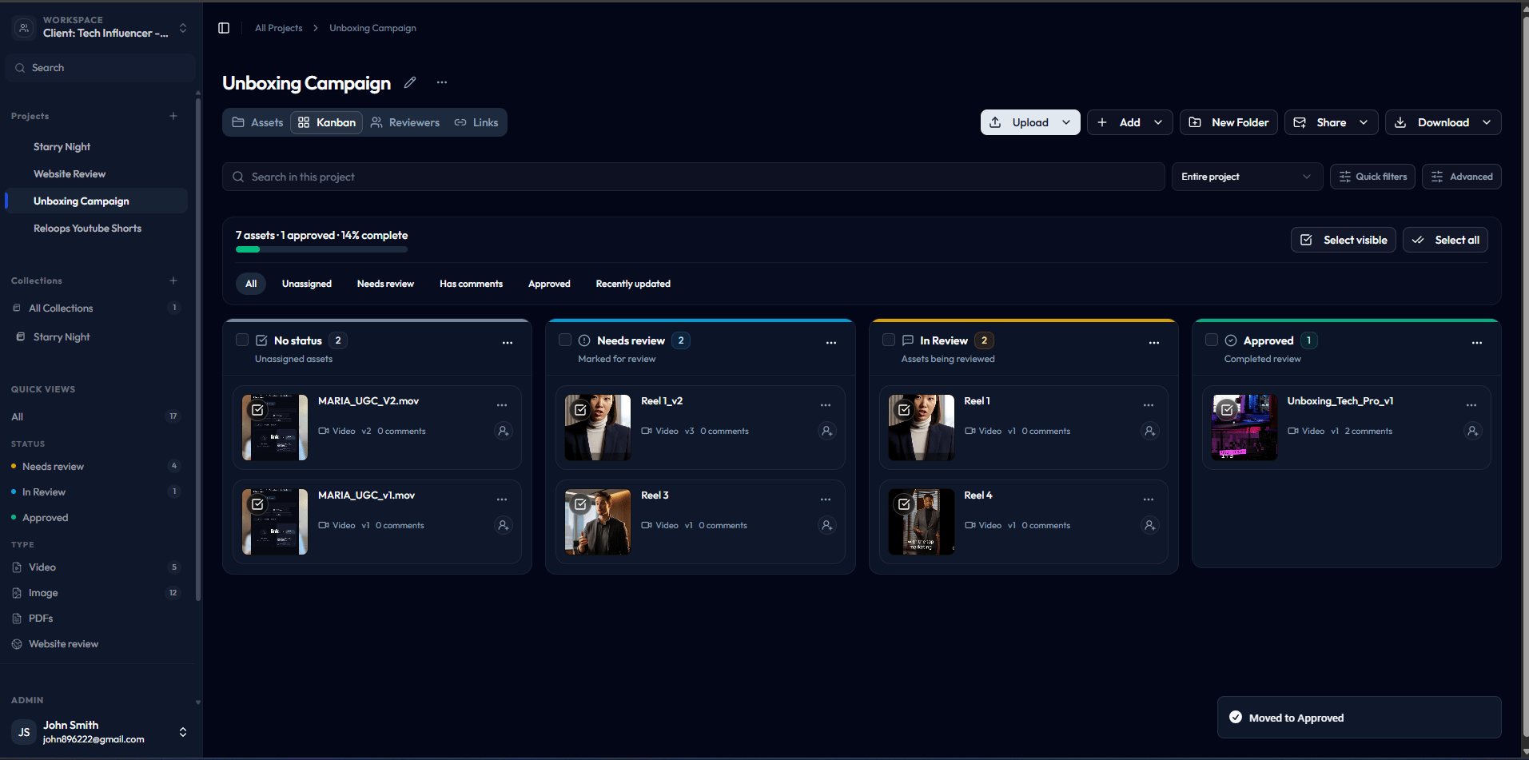Open the Add dropdown arrow
The height and width of the screenshot is (760, 1529).
pyautogui.click(x=1158, y=122)
